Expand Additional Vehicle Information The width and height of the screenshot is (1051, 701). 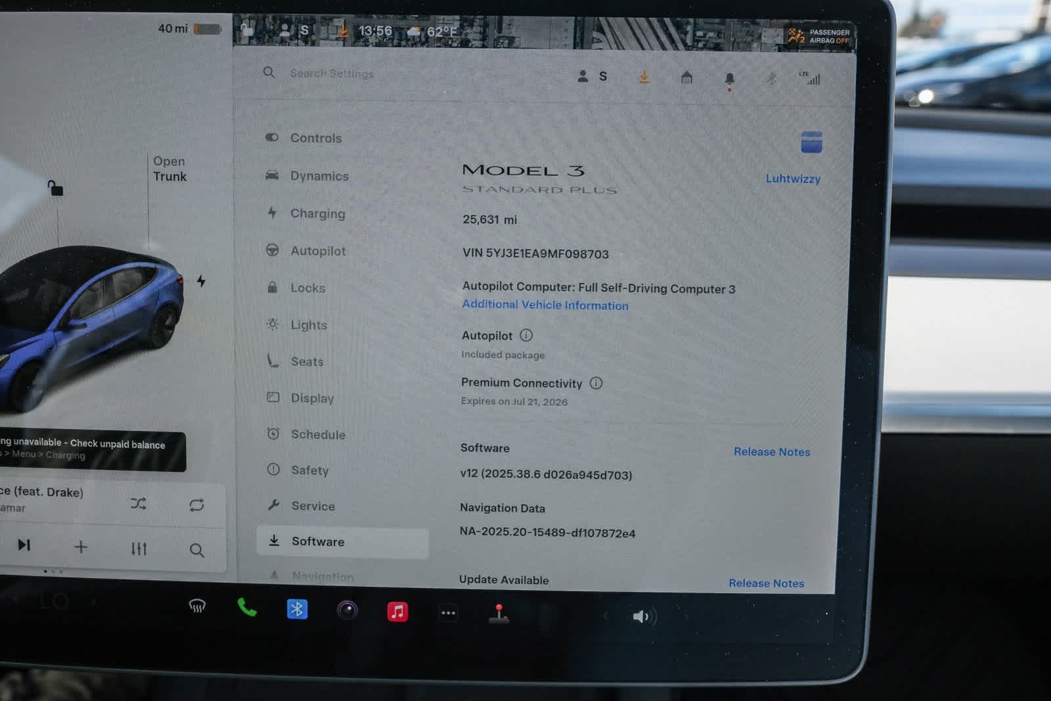[545, 305]
